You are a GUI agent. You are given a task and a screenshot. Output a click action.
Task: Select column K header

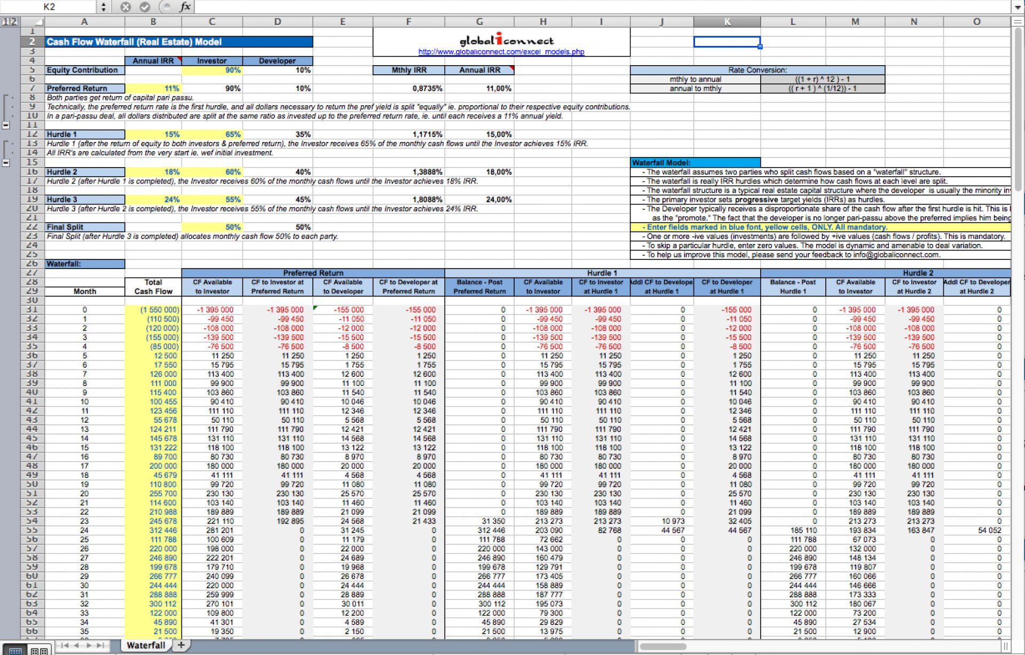[727, 22]
